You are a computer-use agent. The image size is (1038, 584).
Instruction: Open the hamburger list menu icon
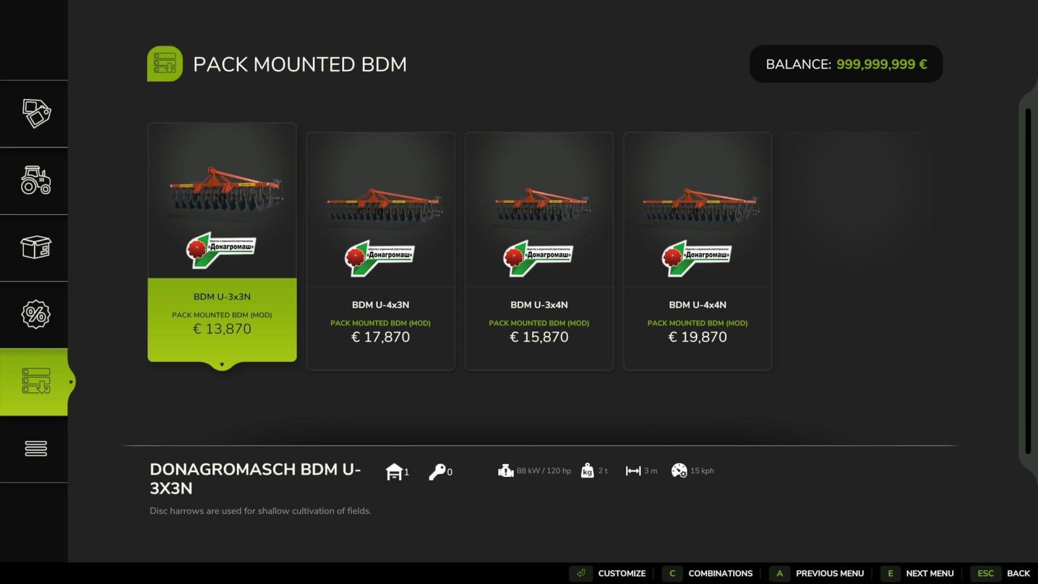36,448
